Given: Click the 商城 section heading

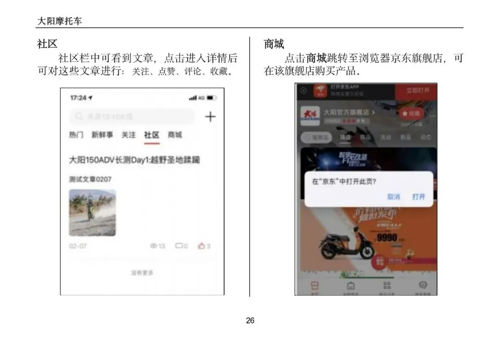Looking at the screenshot, I should [x=274, y=44].
